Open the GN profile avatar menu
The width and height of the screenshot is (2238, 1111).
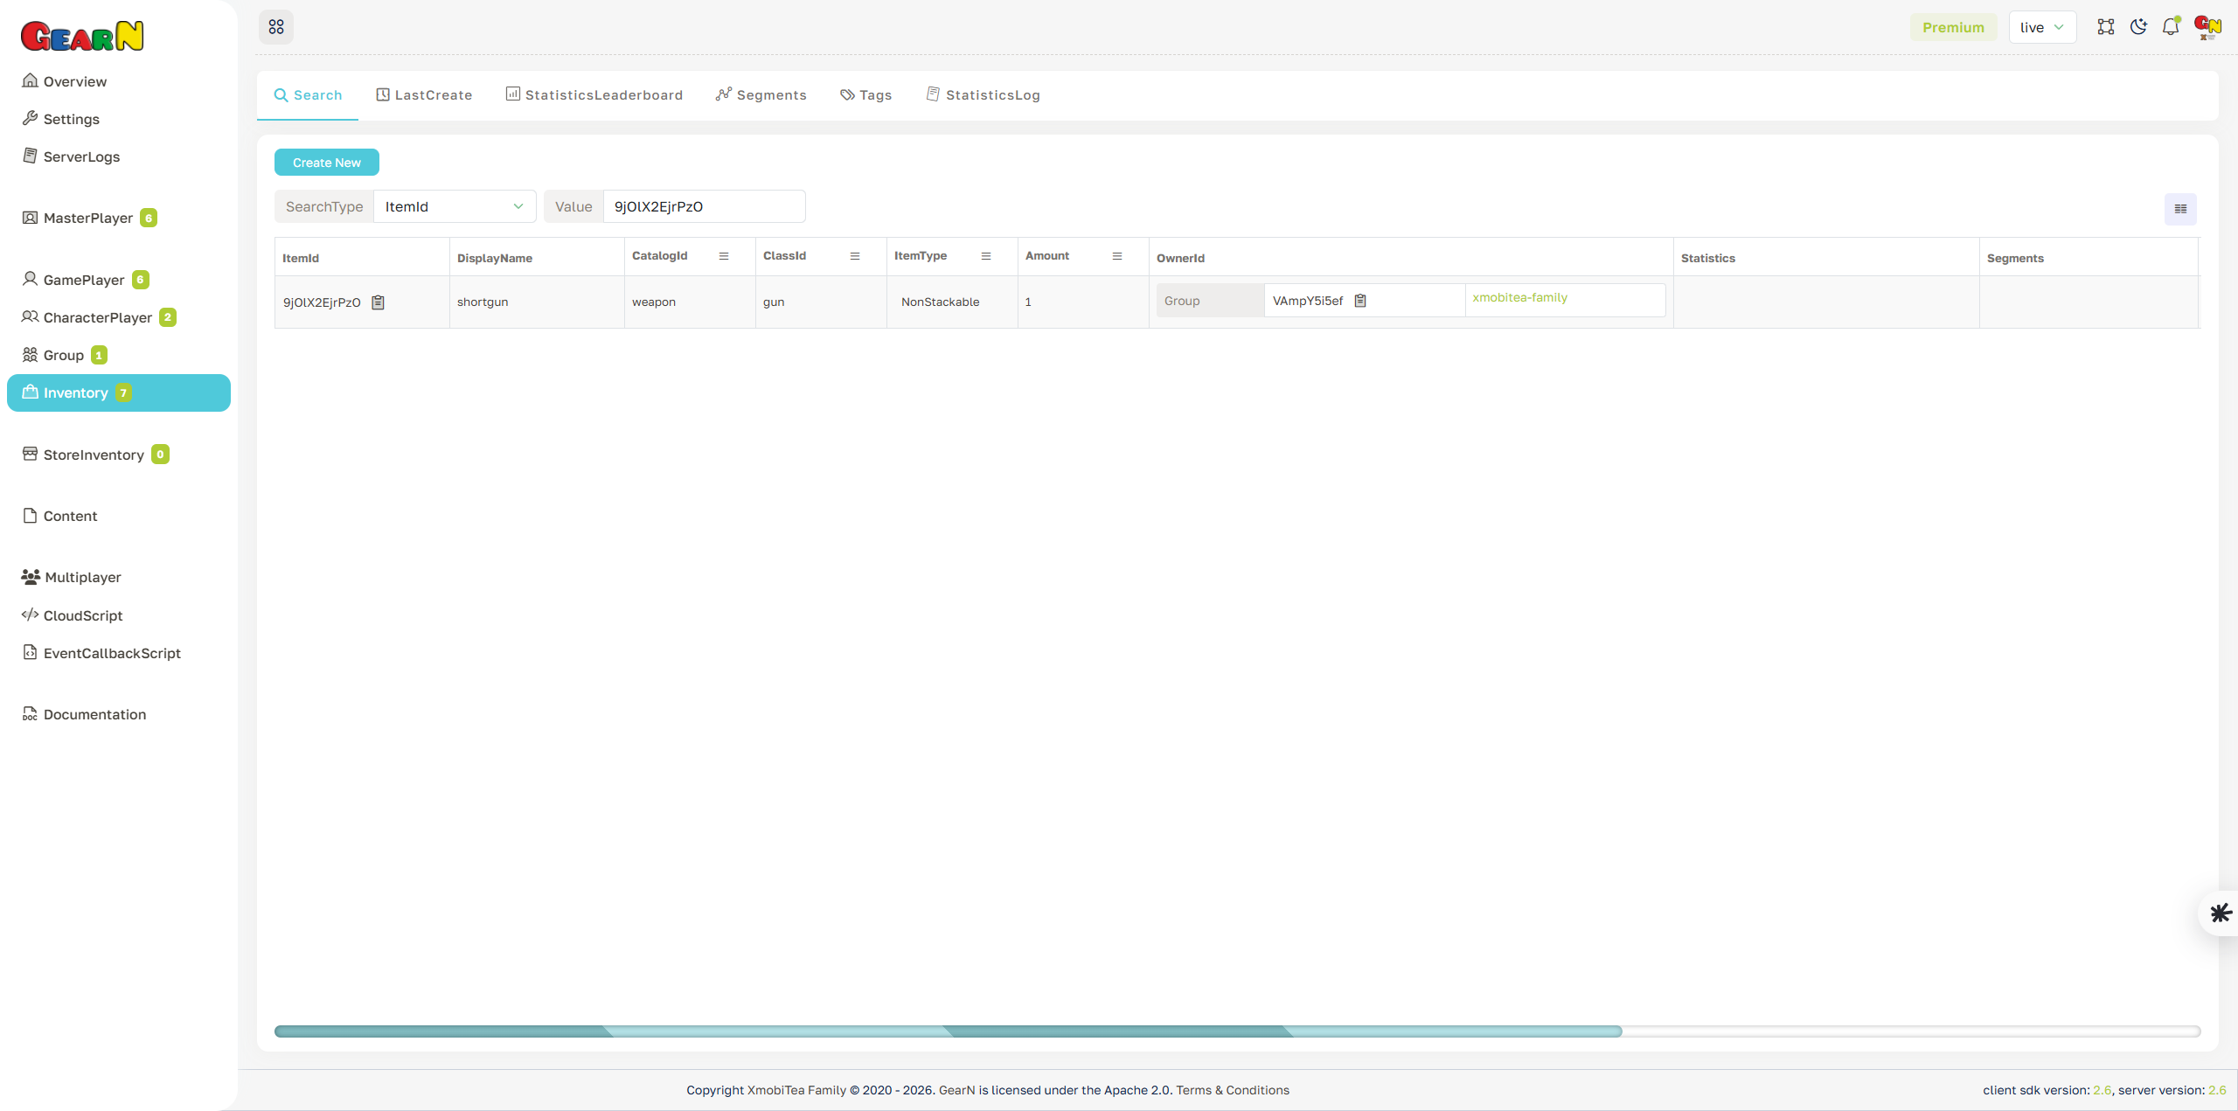click(x=2207, y=26)
